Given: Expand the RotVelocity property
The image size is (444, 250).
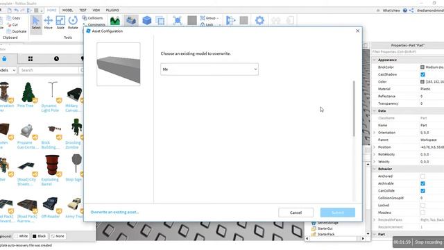Looking at the screenshot, I should 375,154.
